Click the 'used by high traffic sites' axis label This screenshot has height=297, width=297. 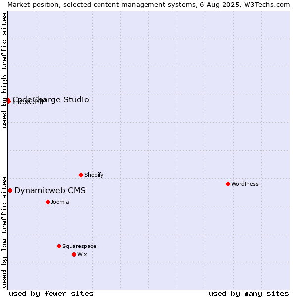pyautogui.click(x=4, y=70)
